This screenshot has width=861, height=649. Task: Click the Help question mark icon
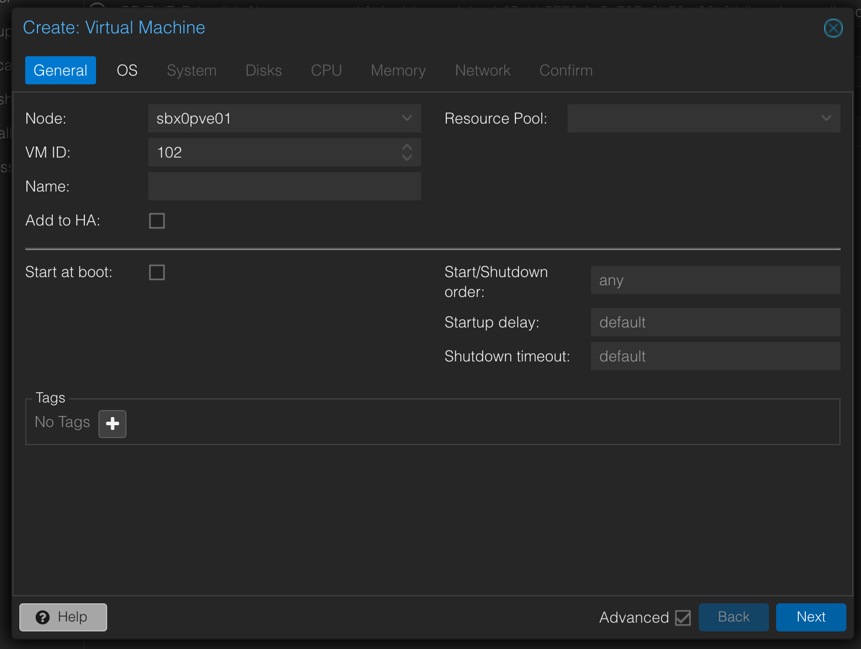(x=43, y=617)
